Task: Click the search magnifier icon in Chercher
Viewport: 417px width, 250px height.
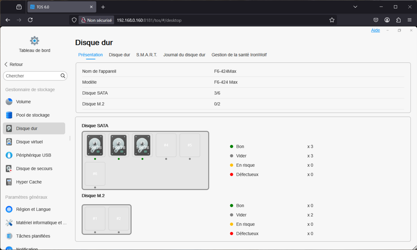Action: click(x=63, y=76)
